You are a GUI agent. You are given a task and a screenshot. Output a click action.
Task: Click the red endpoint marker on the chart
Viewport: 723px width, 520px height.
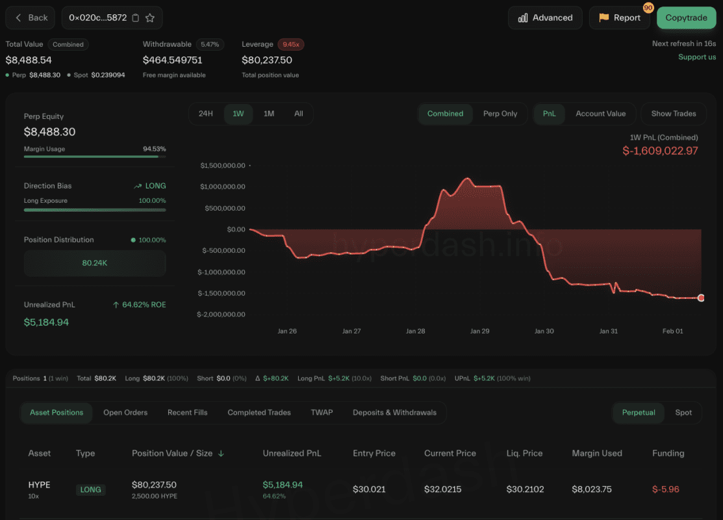701,298
